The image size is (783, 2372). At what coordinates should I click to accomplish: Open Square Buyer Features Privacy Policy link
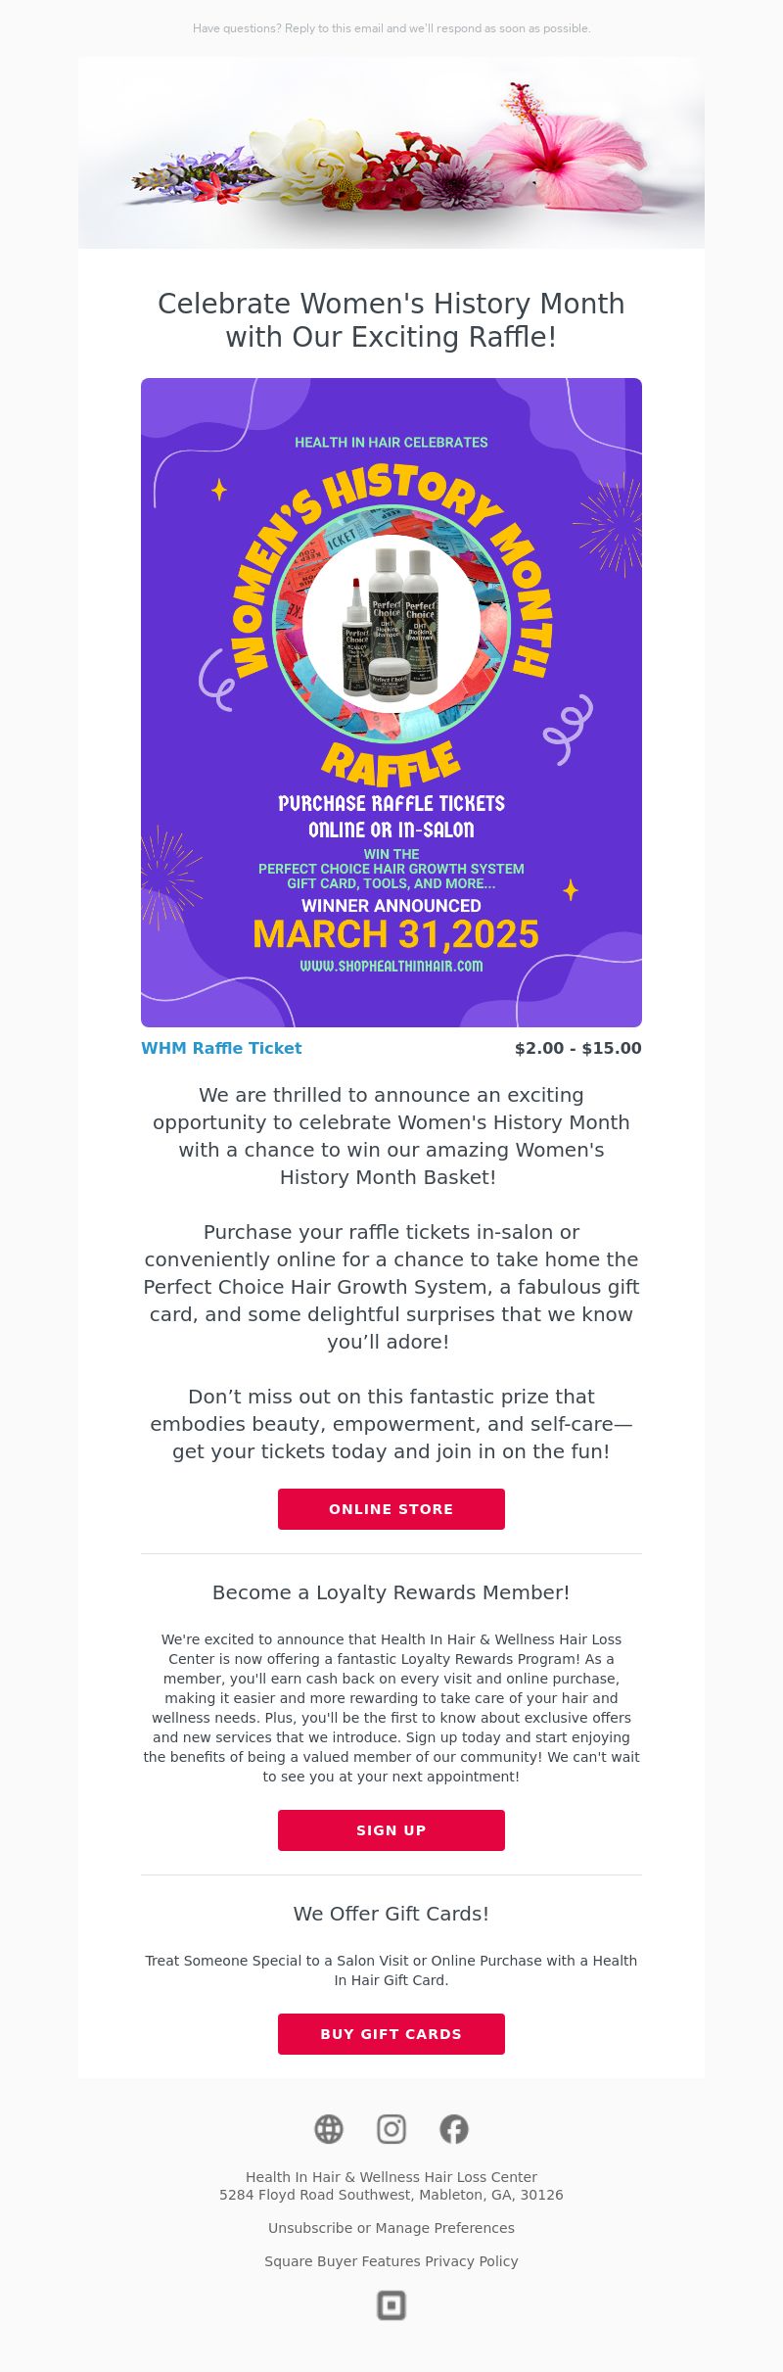(391, 2261)
